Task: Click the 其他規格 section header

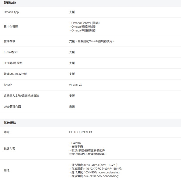Action: [10, 123]
